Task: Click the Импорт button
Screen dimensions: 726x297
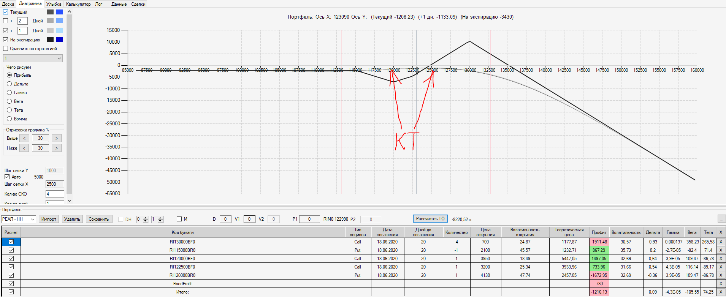Action: click(x=49, y=219)
